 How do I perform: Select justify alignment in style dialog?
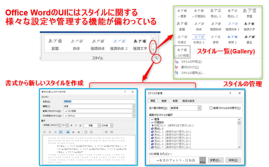(x=60, y=132)
